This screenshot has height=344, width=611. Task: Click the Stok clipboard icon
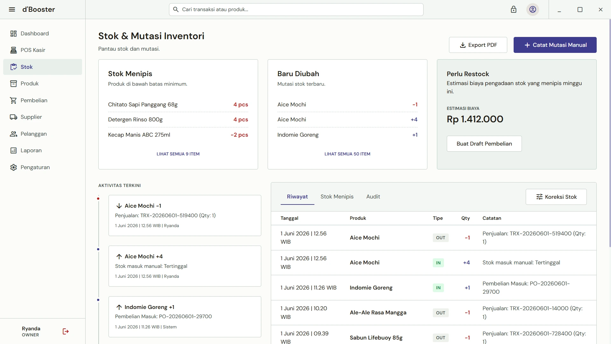tap(13, 67)
